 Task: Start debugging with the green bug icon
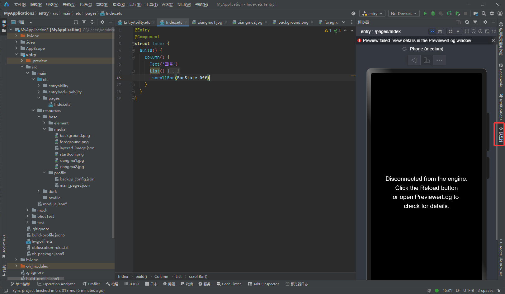click(x=433, y=13)
